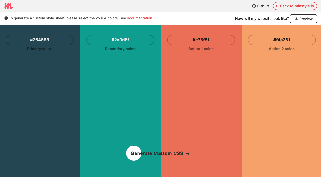Screen dimensions: 321x177
Task: Edit the #264653 primary color field
Action: pyautogui.click(x=40, y=40)
